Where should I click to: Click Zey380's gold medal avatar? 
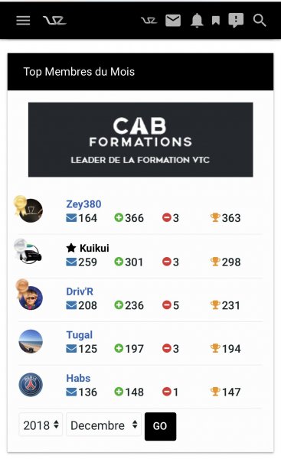(29, 209)
